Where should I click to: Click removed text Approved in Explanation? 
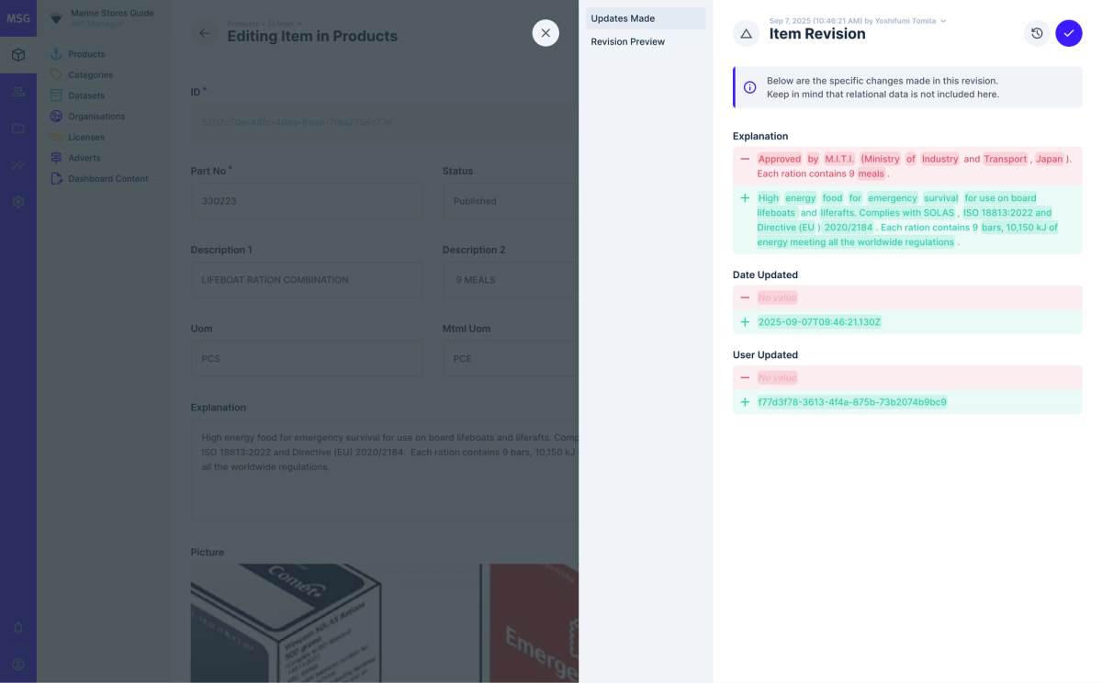click(780, 159)
